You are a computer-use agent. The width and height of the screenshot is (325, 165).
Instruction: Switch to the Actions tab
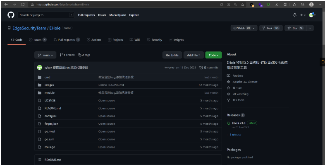pyautogui.click(x=94, y=40)
